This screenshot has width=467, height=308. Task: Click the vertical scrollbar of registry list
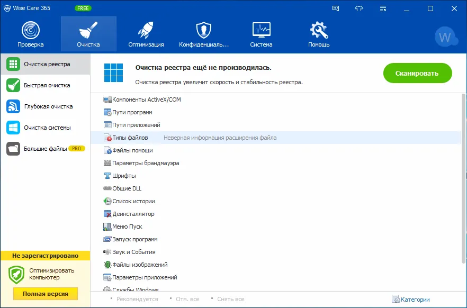[464, 178]
